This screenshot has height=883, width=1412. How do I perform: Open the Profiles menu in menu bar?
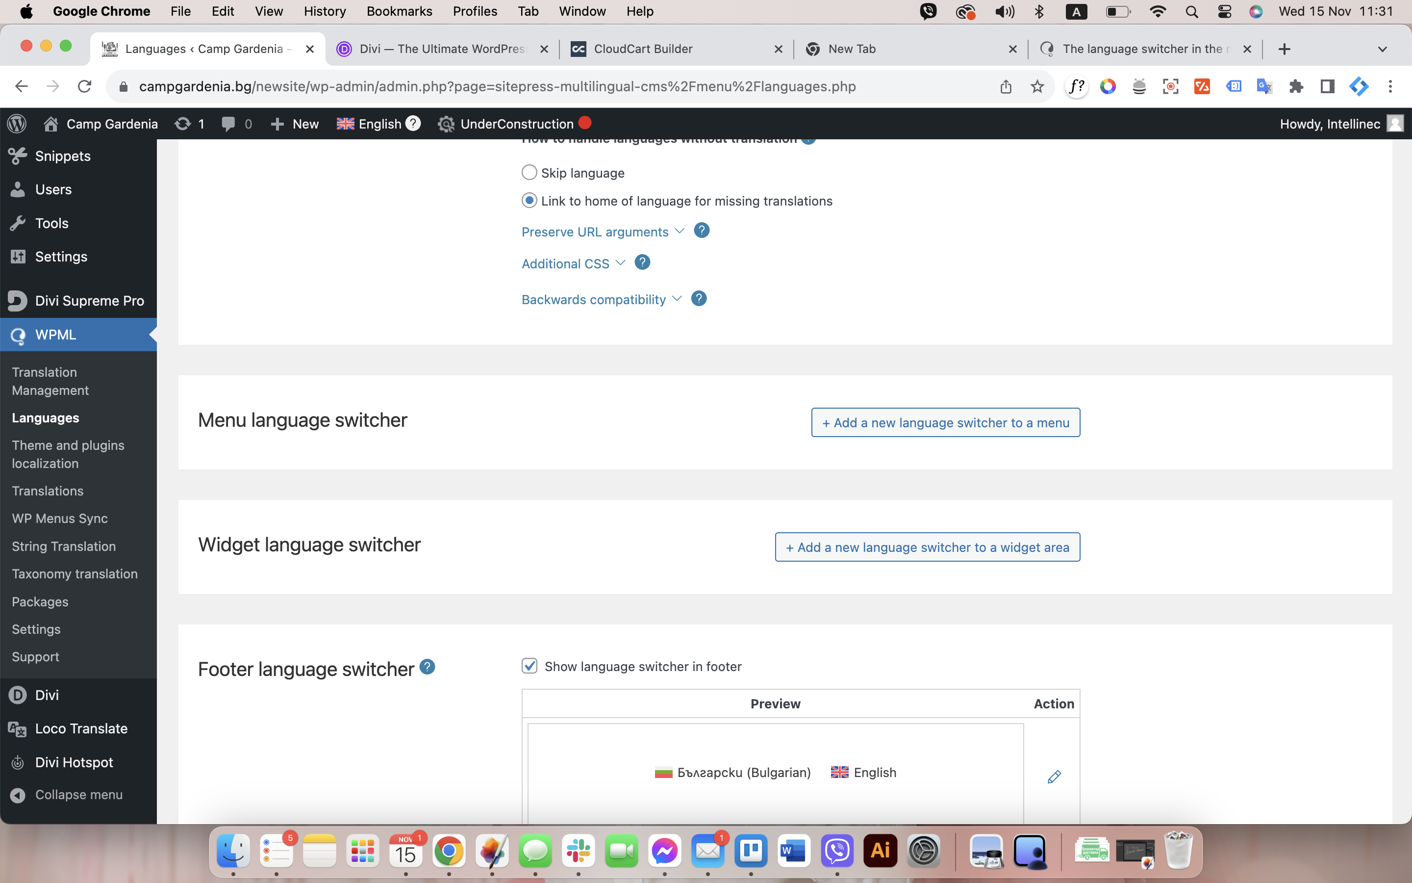[475, 11]
